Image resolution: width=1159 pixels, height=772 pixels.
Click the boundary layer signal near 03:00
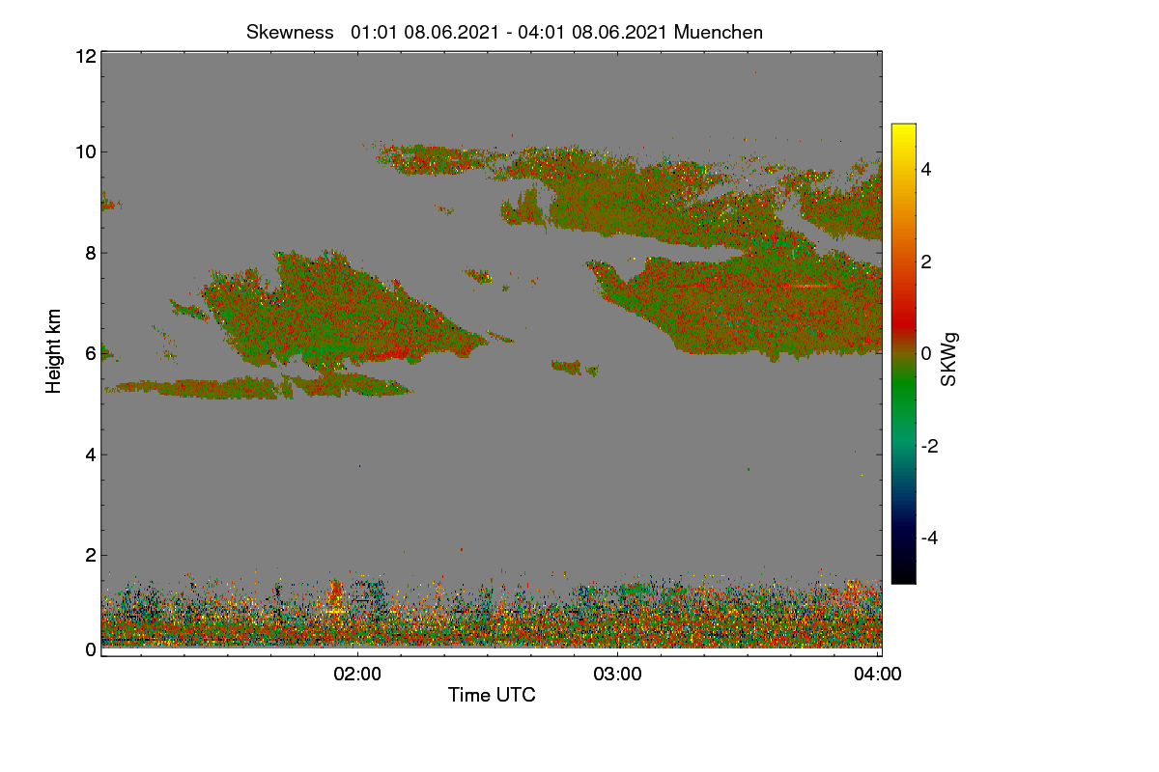tap(618, 618)
